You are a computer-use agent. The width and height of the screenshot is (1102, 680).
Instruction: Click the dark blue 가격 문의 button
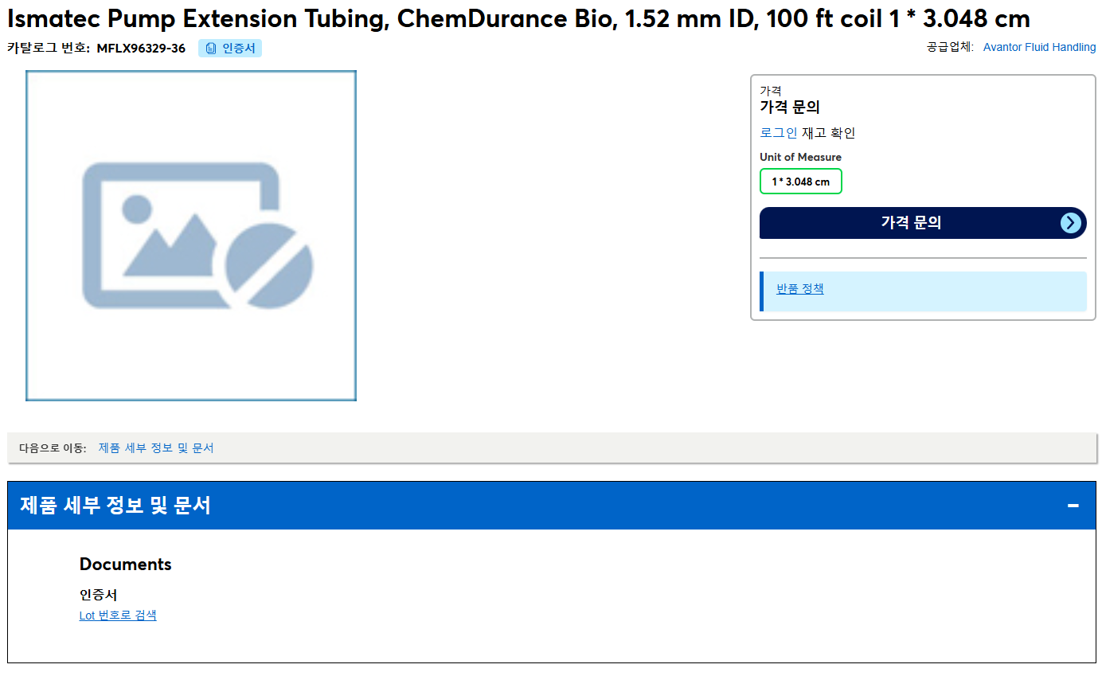(x=923, y=223)
